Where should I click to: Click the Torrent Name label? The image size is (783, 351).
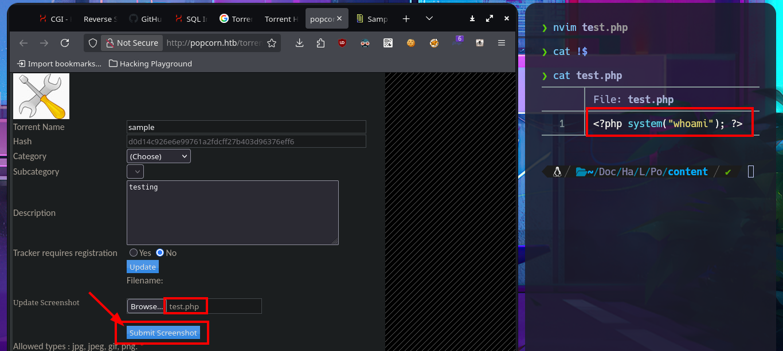(x=39, y=127)
